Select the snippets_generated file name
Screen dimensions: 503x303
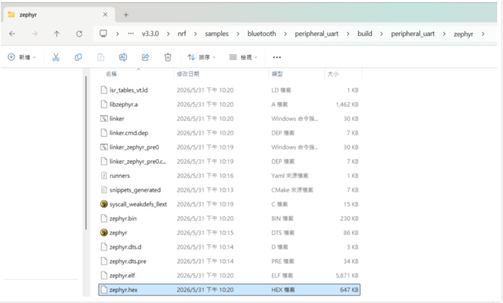(135, 190)
